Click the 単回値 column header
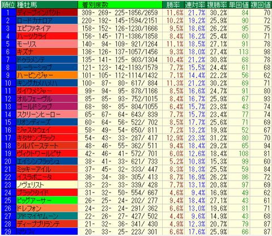Screen dimensions: 272x236 coord(239,5)
